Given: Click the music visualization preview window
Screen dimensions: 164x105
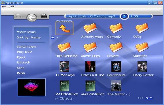Looking at the screenshot, I should pos(31,87).
